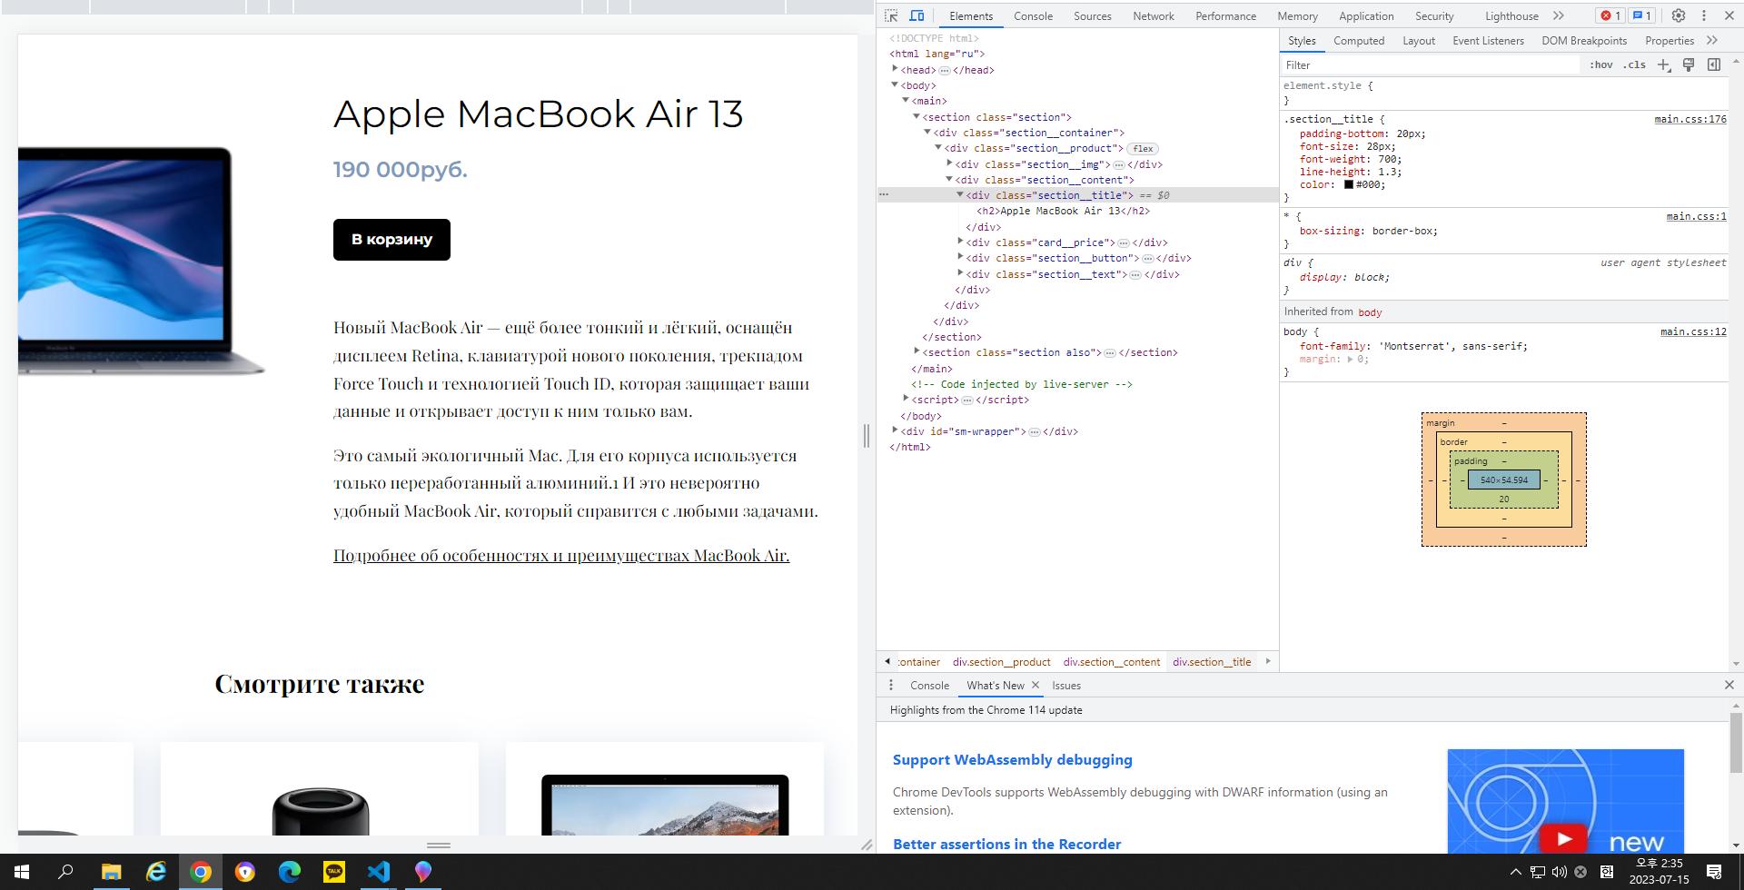Screen dimensions: 1744x890
Task: Open the DevTools three-dot customize menu
Action: point(1704,15)
